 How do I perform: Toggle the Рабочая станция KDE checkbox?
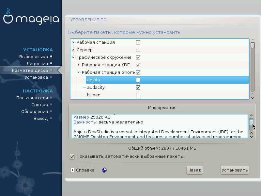coord(138,65)
